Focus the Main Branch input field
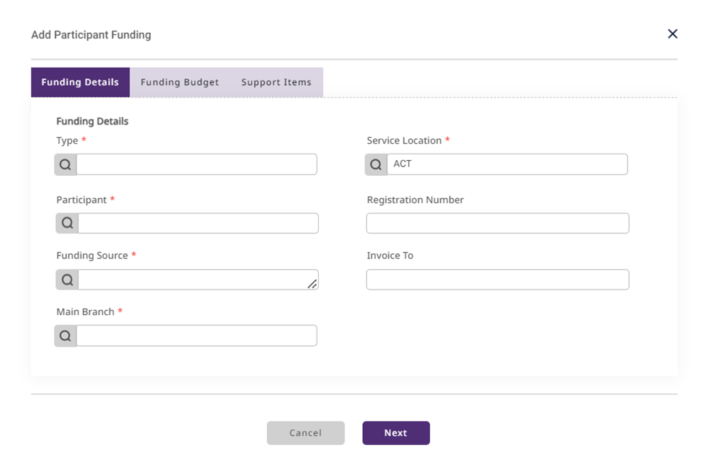Screen dimensions: 708x459 coord(196,336)
